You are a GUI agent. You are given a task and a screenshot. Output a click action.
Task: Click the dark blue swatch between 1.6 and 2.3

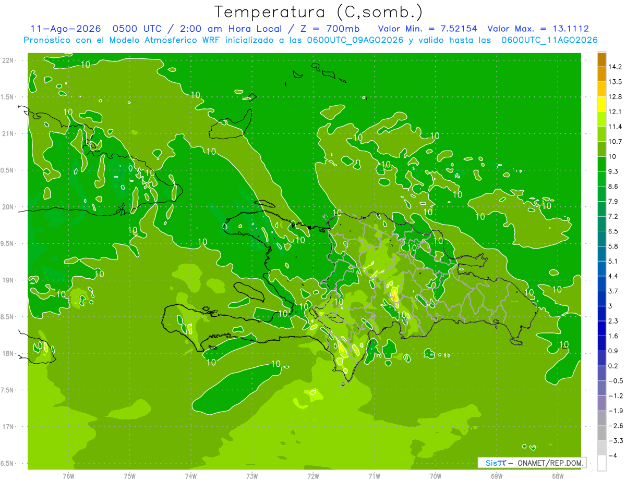[x=601, y=328]
